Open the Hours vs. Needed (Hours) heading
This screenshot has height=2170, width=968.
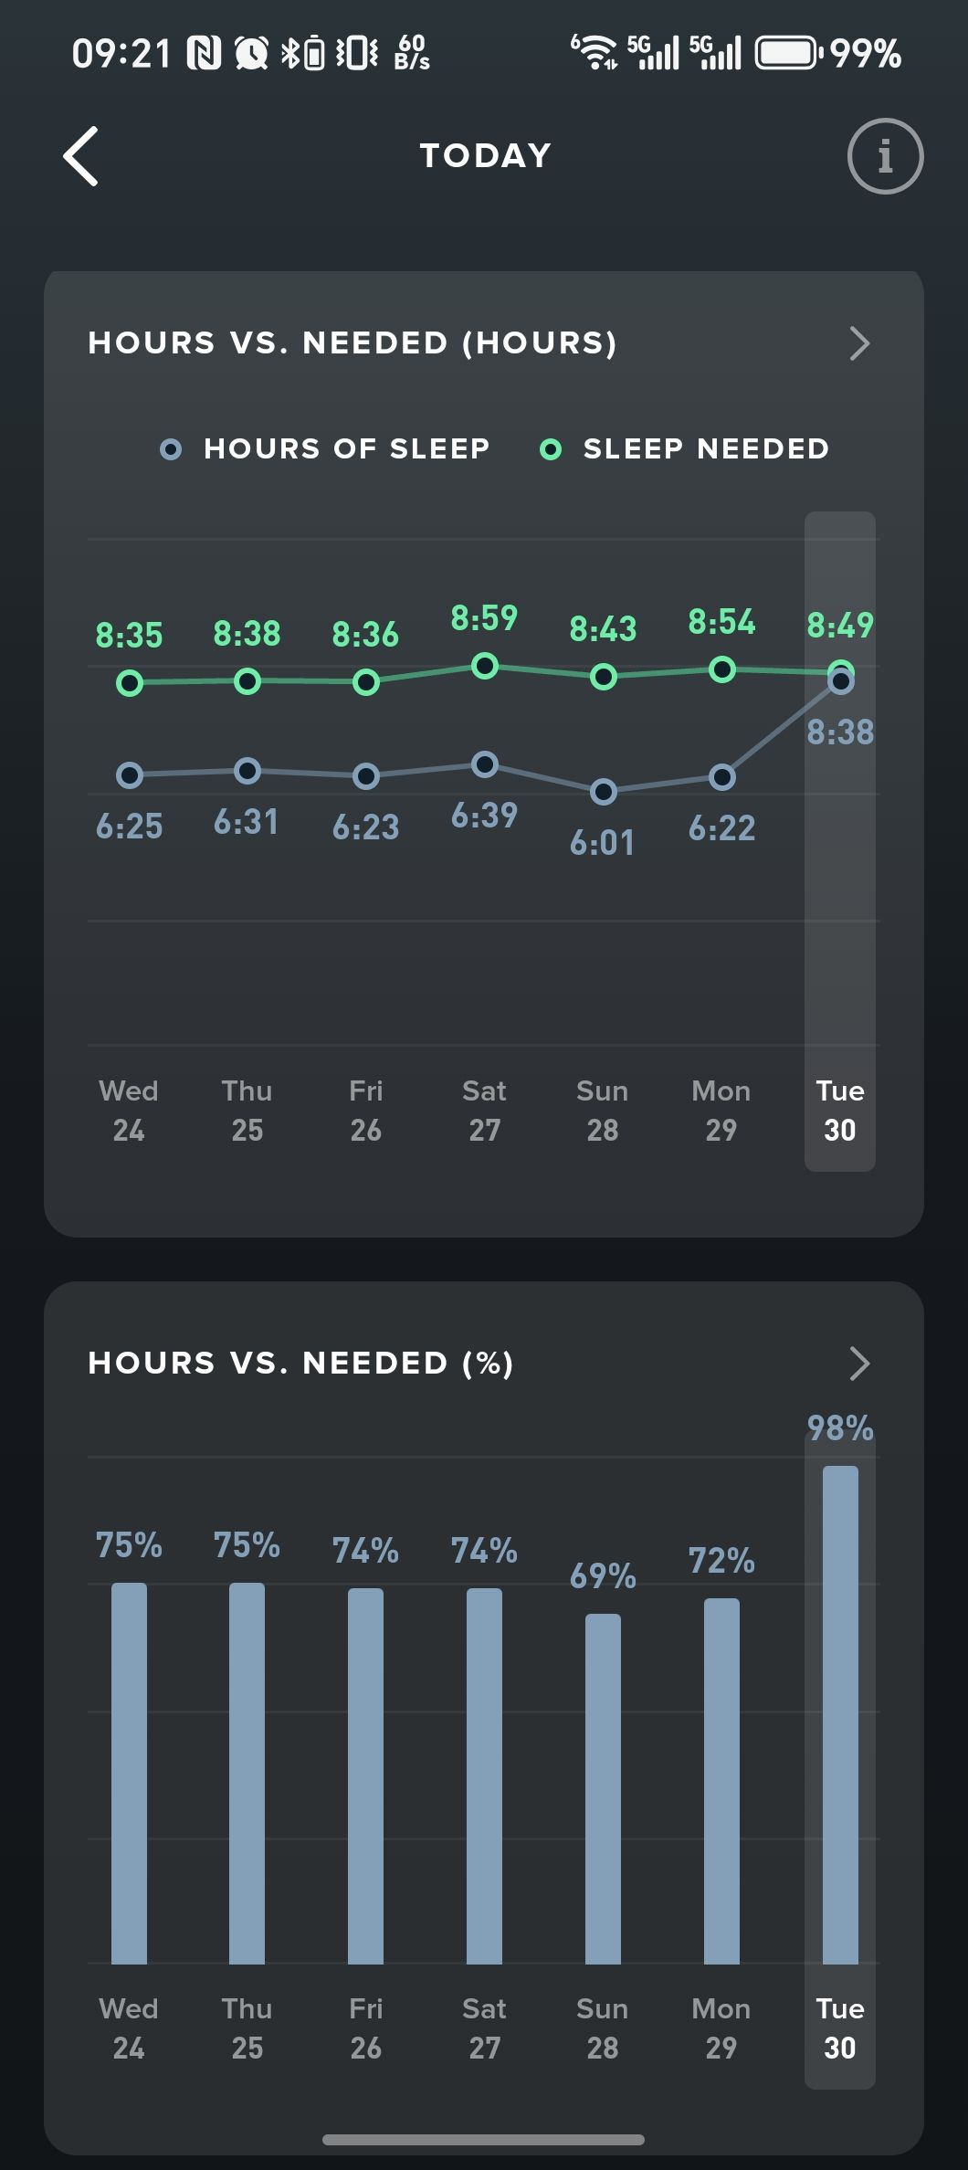(352, 343)
